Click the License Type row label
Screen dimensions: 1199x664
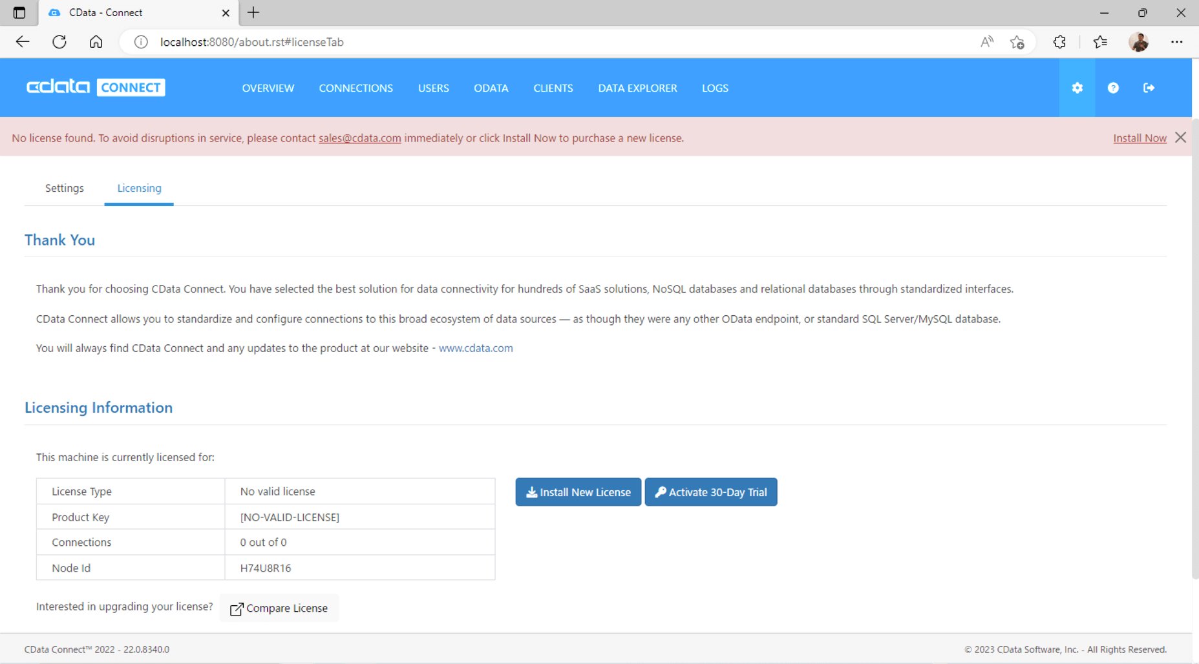81,492
